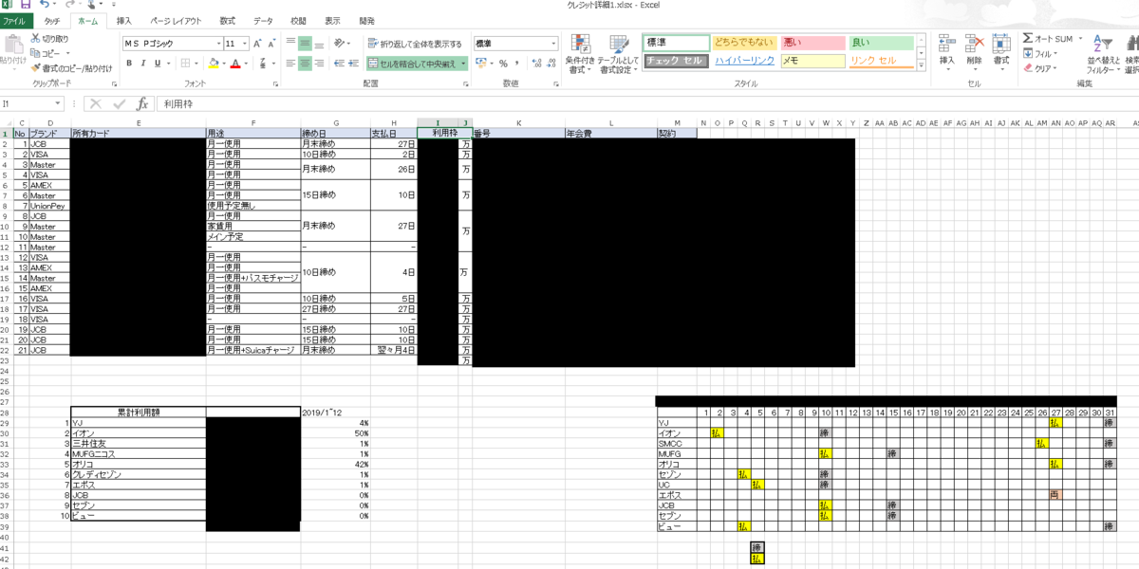Screen dimensions: 1139x569
Task: Click the fill color paint bucket icon
Action: tap(213, 64)
